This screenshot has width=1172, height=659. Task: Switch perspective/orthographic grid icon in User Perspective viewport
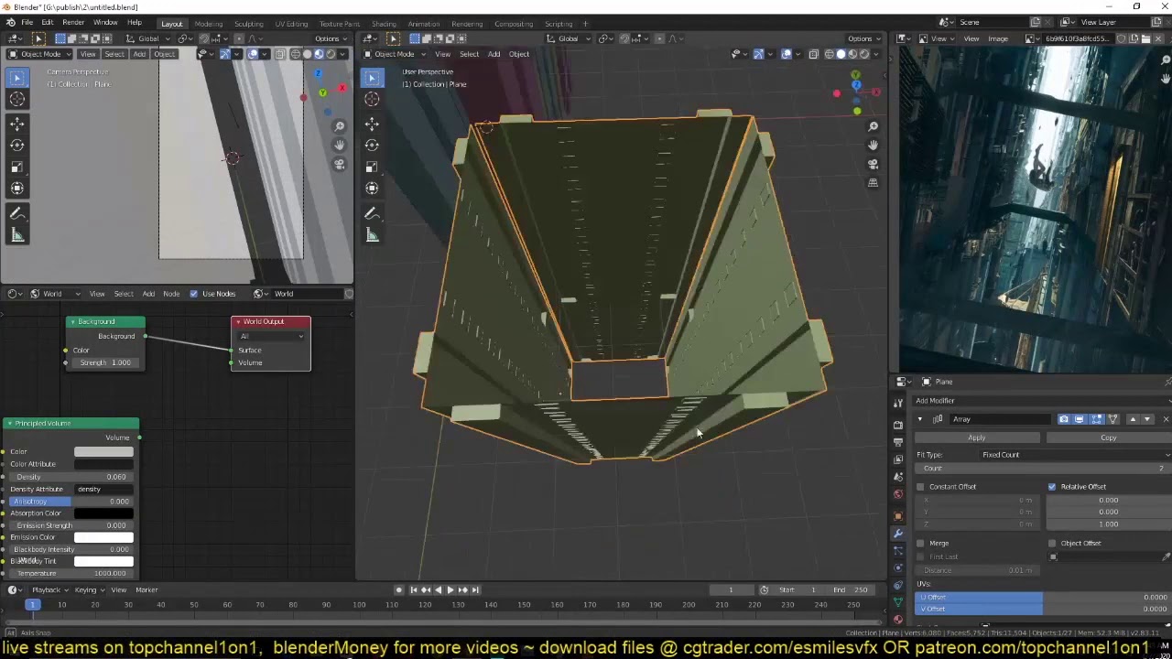pyautogui.click(x=873, y=183)
